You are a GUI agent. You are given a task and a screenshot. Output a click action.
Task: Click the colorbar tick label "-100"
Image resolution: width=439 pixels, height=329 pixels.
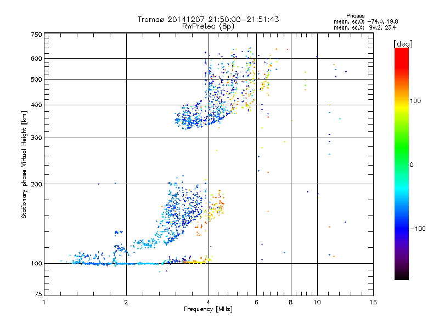[x=418, y=229]
